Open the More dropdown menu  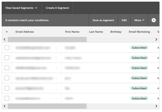139,20
